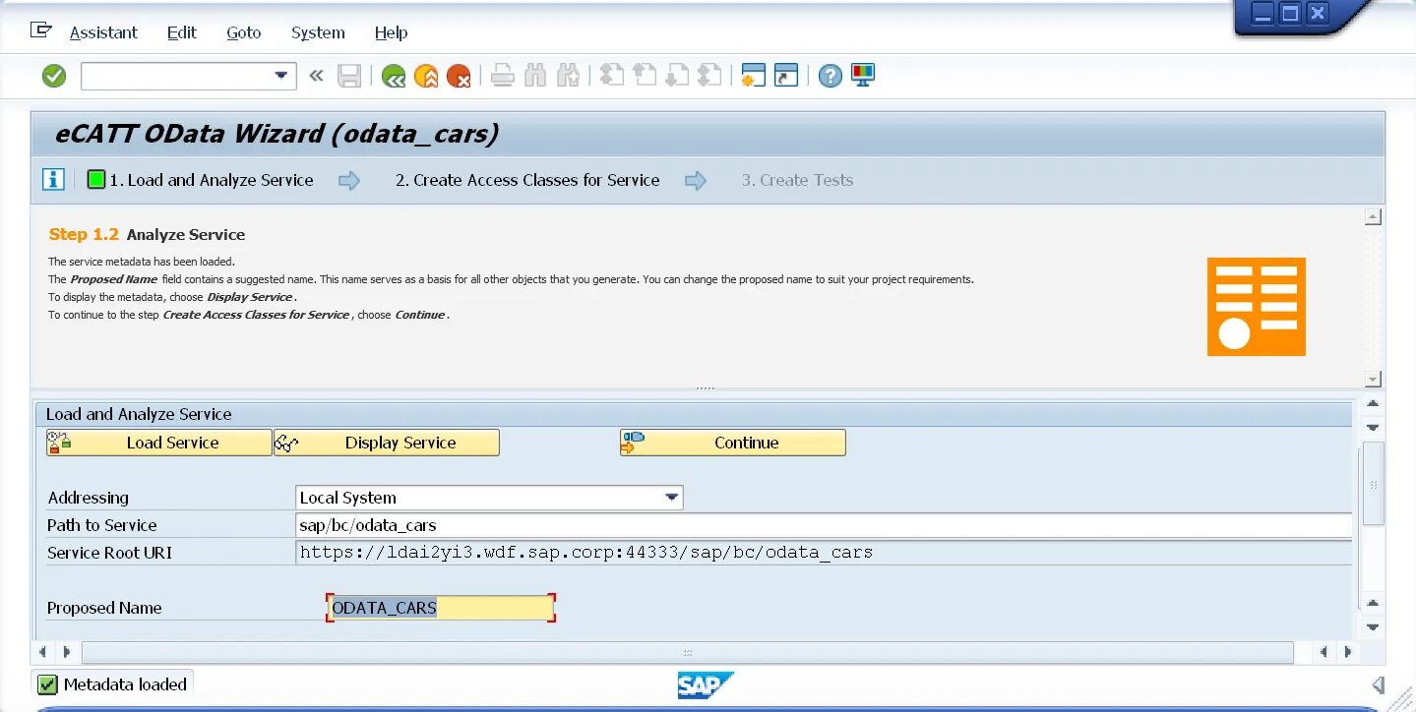Open the Goto menu
1416x712 pixels.
click(244, 32)
